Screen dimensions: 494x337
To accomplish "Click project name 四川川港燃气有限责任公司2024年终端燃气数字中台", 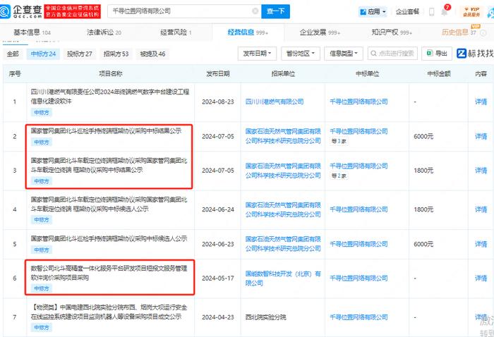I will click(x=110, y=97).
